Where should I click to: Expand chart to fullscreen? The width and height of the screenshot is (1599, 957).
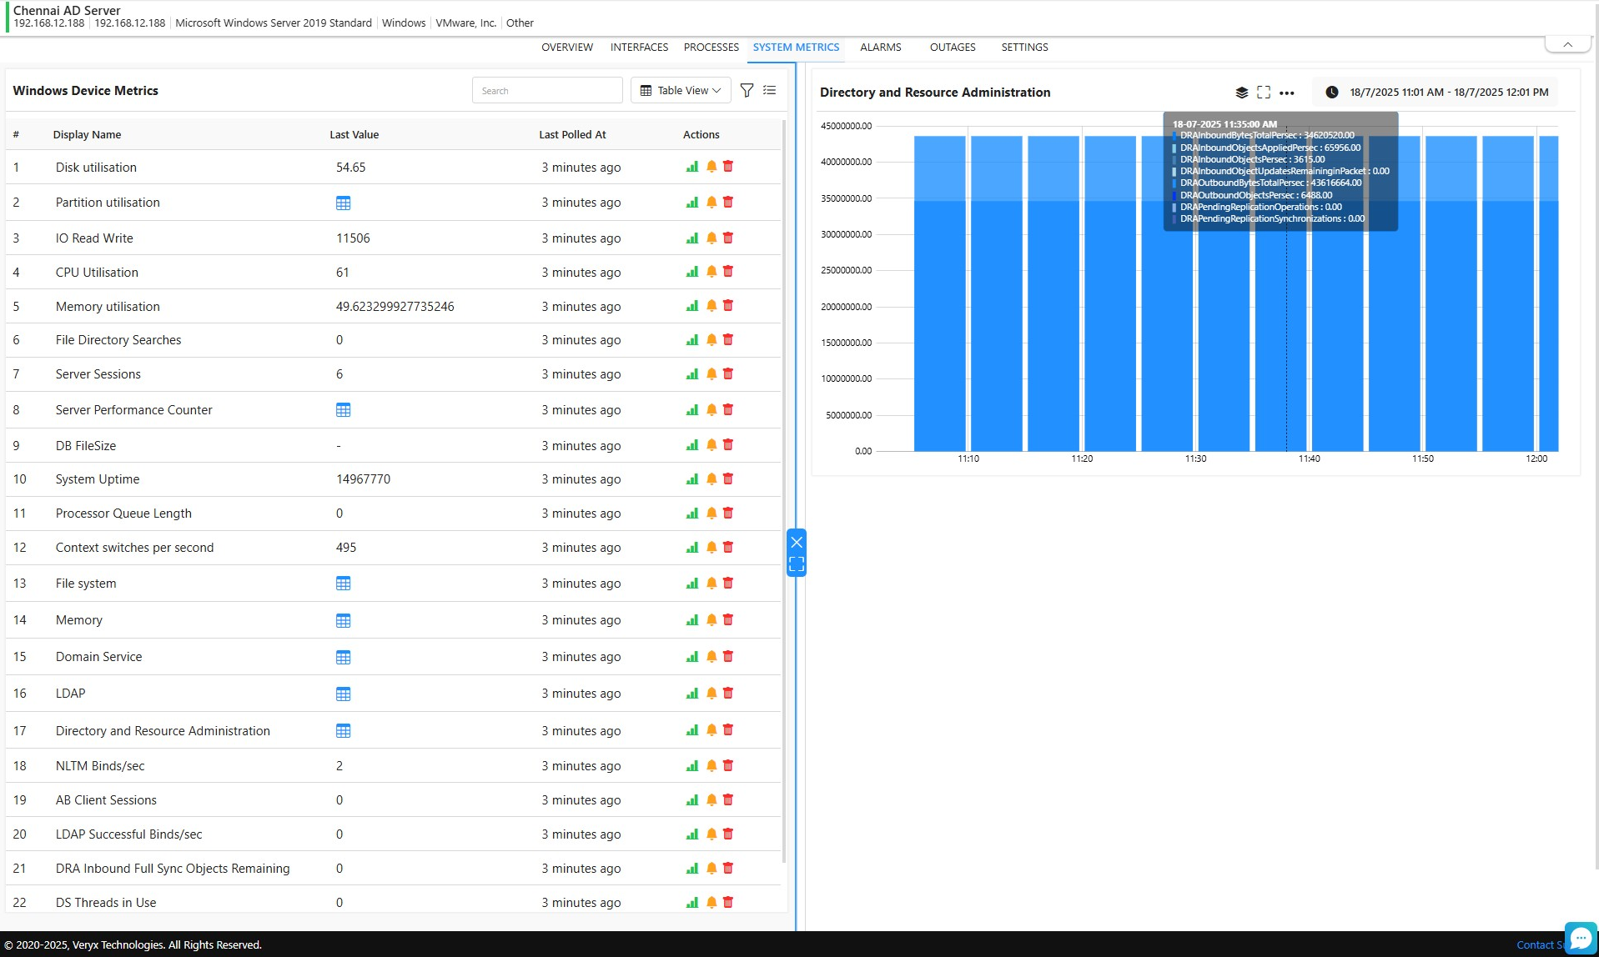pyautogui.click(x=1264, y=93)
